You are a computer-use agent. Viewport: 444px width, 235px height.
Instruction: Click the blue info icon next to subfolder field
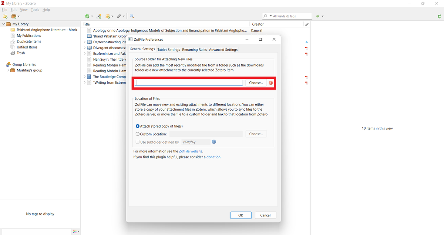click(x=214, y=142)
